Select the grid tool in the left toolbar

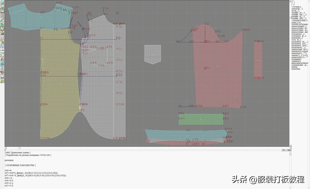(x=2, y=15)
